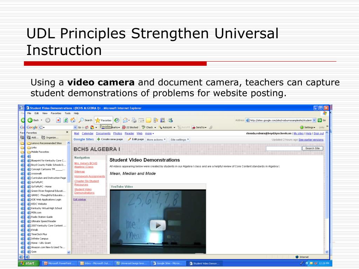Click the Mail envelope toolbar icon
Image resolution: width=359 pixels, height=269 pixels.
click(x=125, y=120)
